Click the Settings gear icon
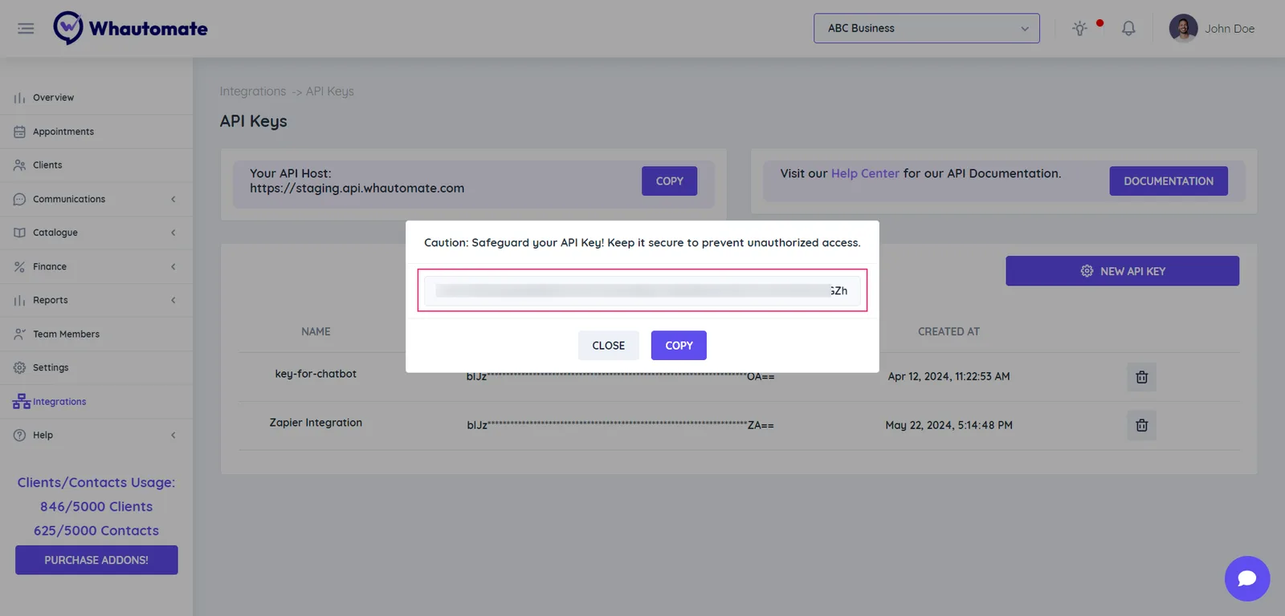Screen dimensions: 1285x616 pos(19,367)
